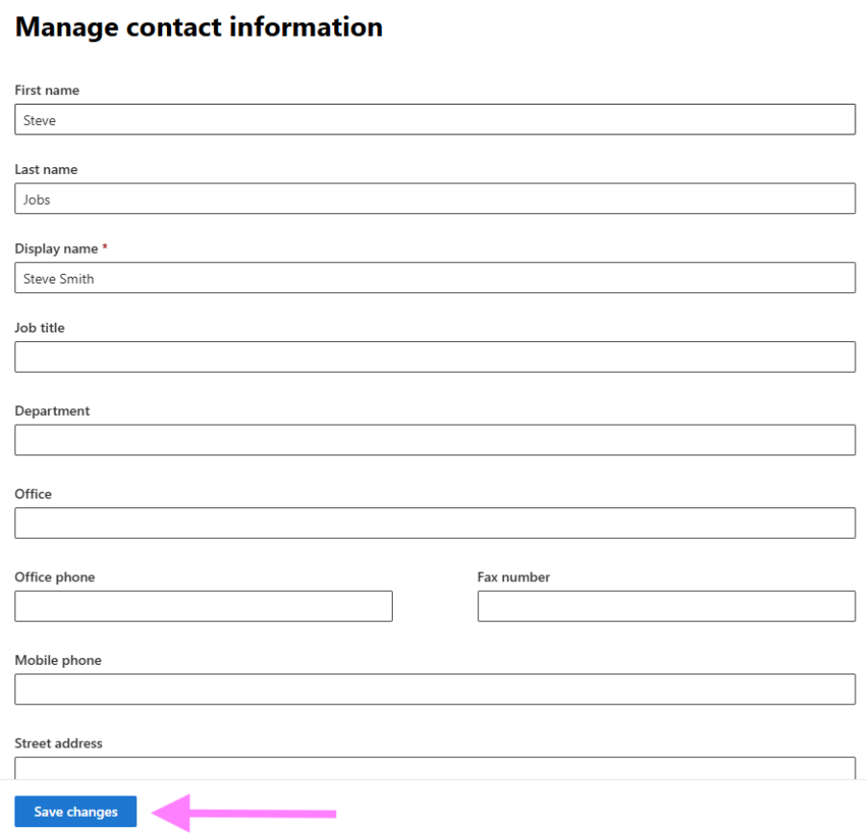Focus the Department input field
867x833 pixels.
pos(434,440)
